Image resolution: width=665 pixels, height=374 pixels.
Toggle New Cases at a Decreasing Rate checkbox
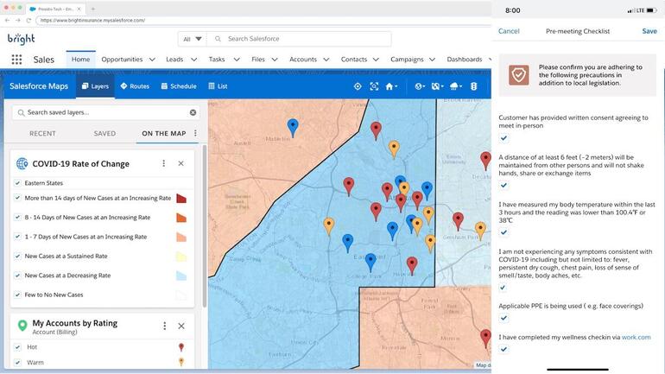coord(17,276)
